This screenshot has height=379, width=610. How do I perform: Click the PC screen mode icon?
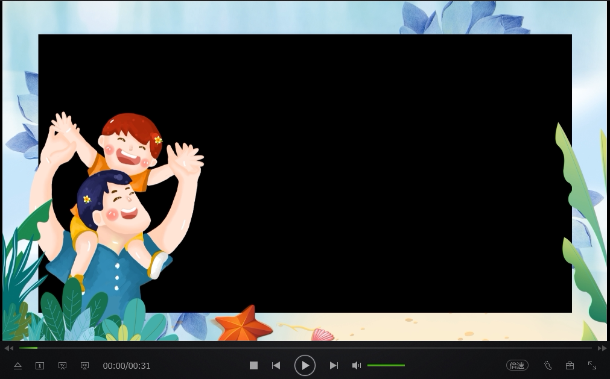pyautogui.click(x=85, y=366)
